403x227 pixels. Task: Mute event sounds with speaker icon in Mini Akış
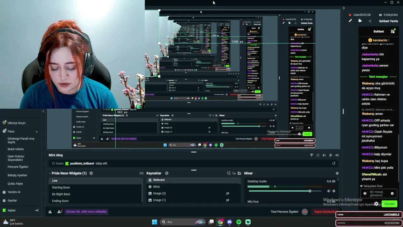(x=337, y=155)
